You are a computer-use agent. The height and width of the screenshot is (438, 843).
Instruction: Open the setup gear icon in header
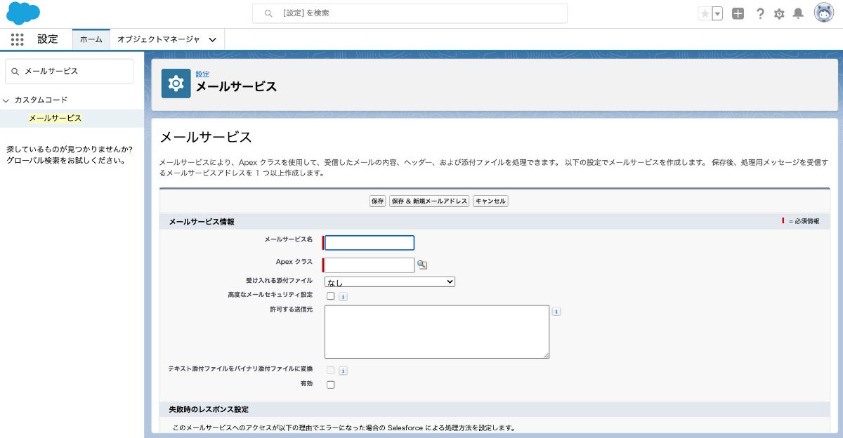(x=779, y=13)
